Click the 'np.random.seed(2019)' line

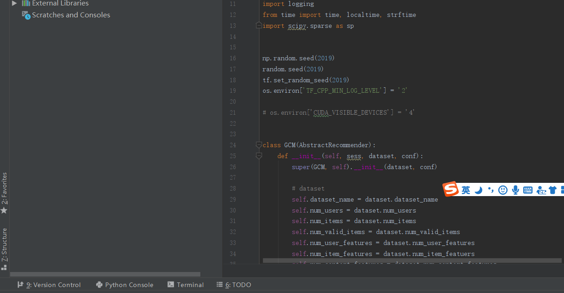[x=298, y=58]
